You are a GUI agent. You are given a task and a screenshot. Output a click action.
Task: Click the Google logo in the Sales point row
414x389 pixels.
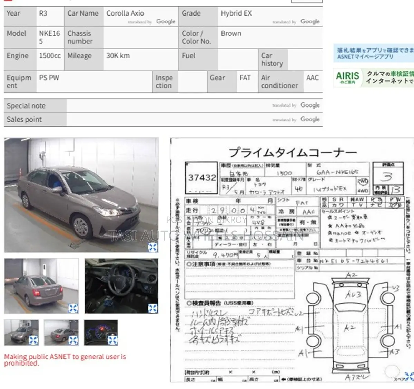pyautogui.click(x=310, y=119)
